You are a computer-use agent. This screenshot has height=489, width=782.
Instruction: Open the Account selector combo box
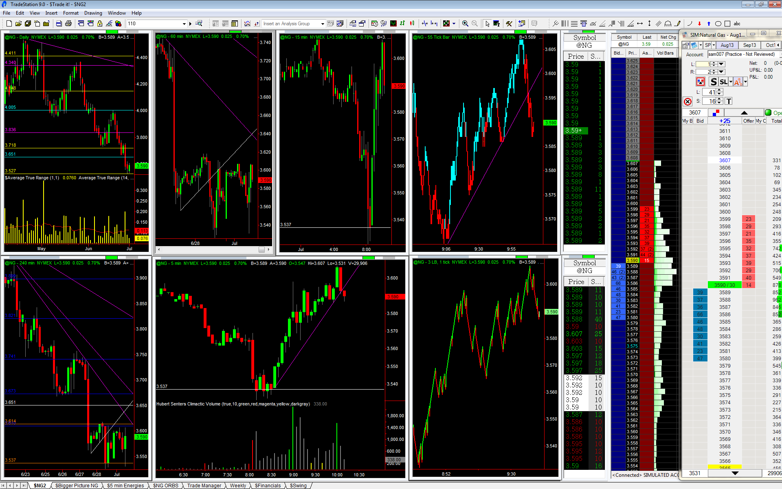coord(744,54)
